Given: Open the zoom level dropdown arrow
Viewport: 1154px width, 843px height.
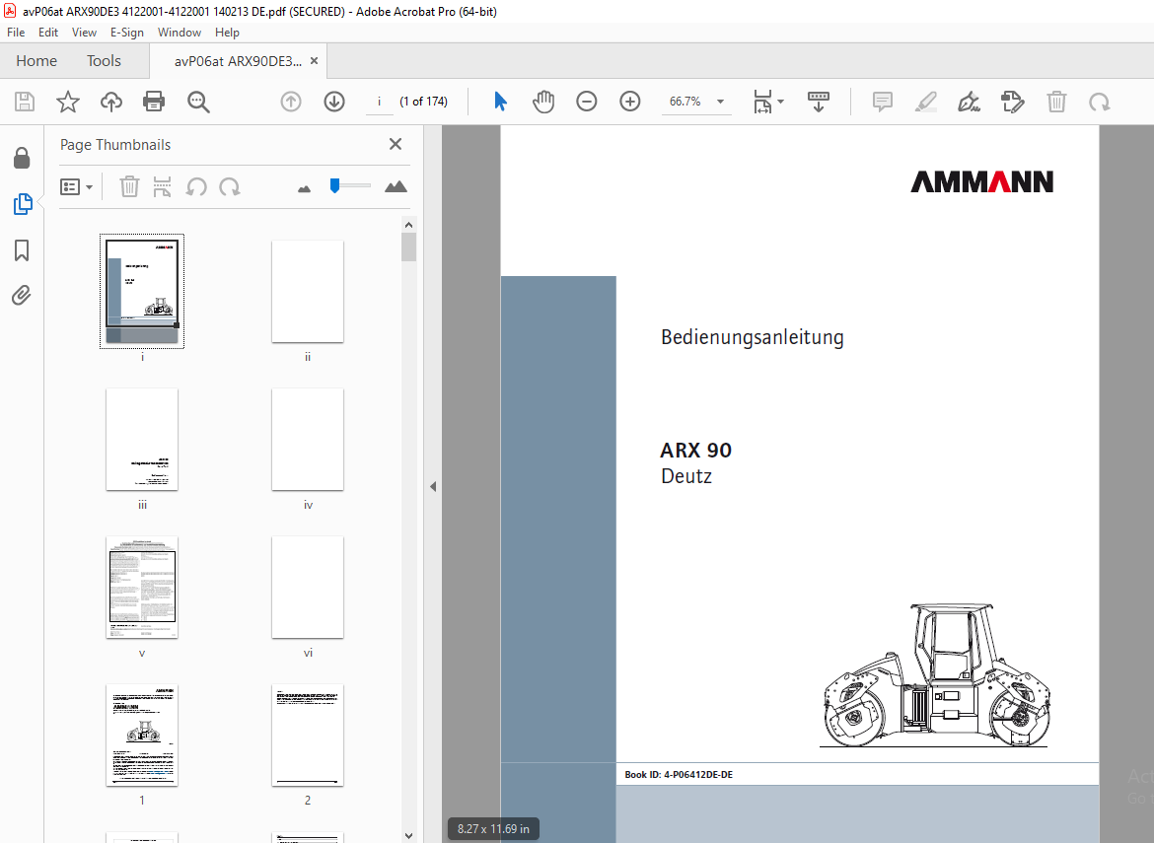Looking at the screenshot, I should pos(721,102).
